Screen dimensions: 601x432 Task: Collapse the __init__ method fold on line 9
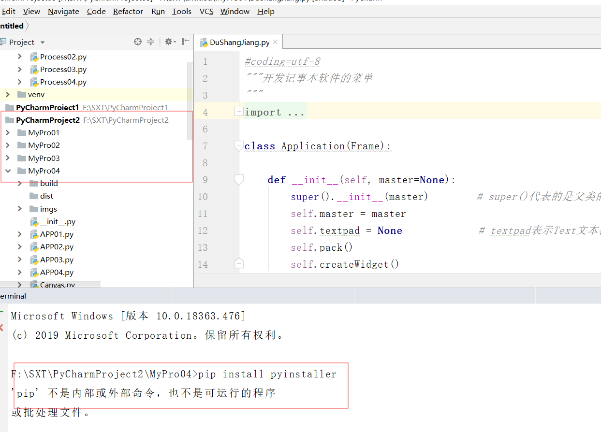[x=239, y=180]
